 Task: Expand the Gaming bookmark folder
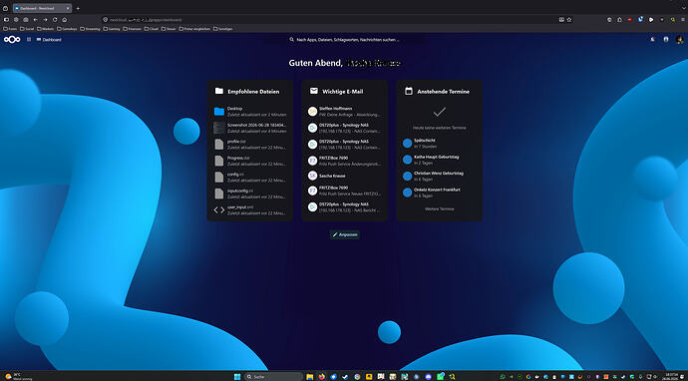(112, 29)
